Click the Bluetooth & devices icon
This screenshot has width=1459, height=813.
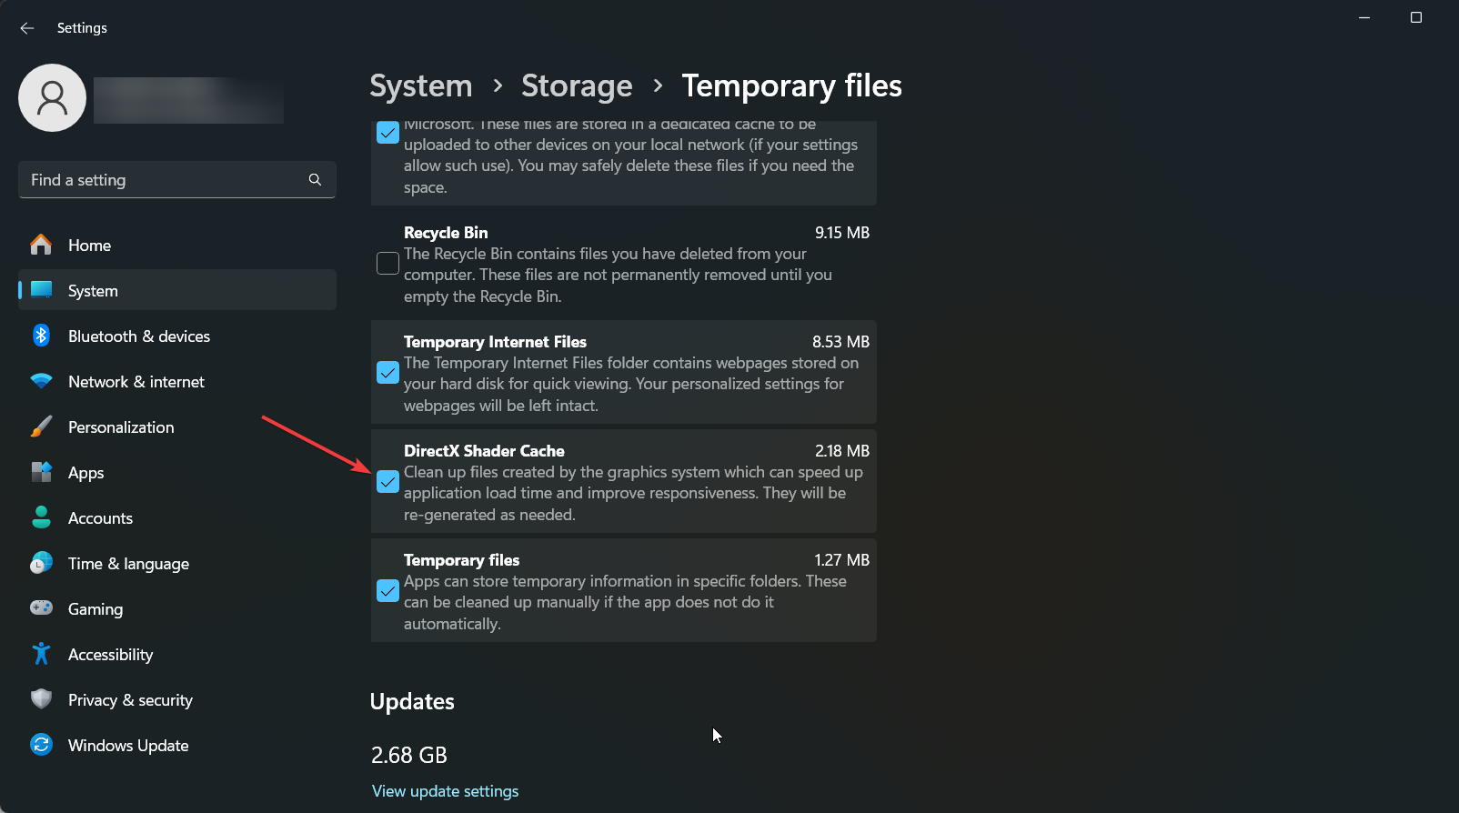click(x=41, y=336)
